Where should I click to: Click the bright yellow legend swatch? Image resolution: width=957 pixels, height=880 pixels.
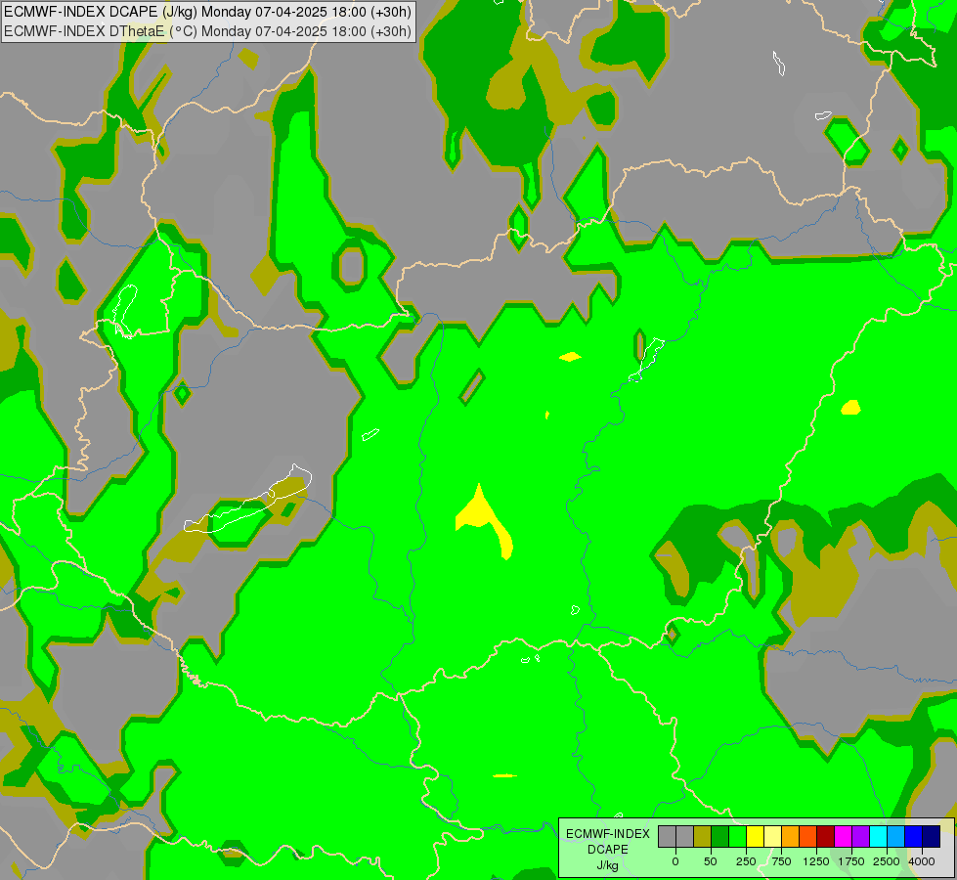pyautogui.click(x=756, y=837)
